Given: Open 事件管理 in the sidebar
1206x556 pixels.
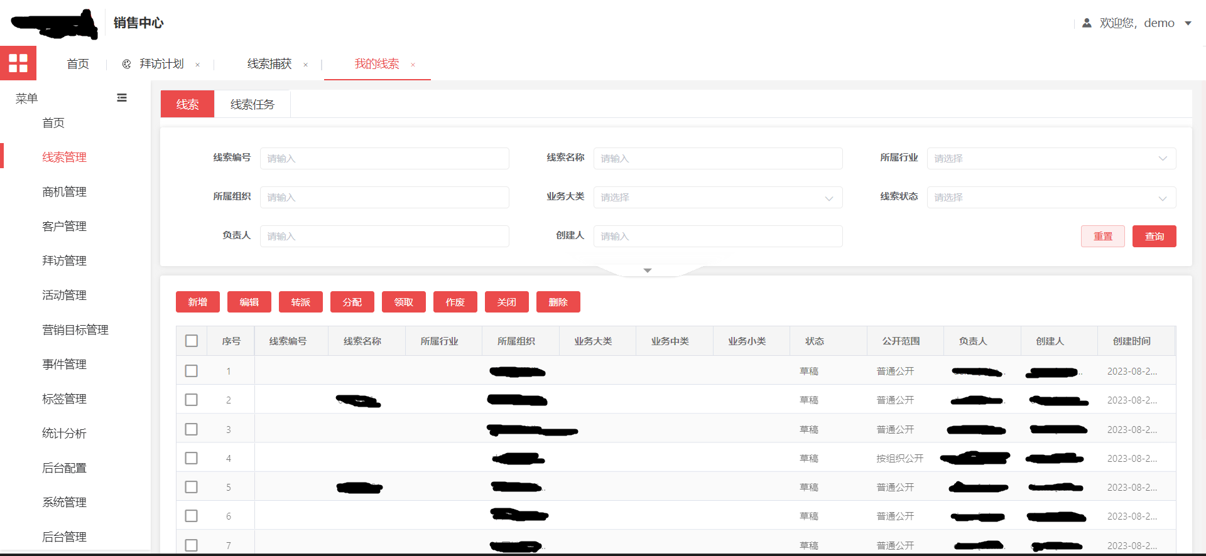Looking at the screenshot, I should coord(64,364).
